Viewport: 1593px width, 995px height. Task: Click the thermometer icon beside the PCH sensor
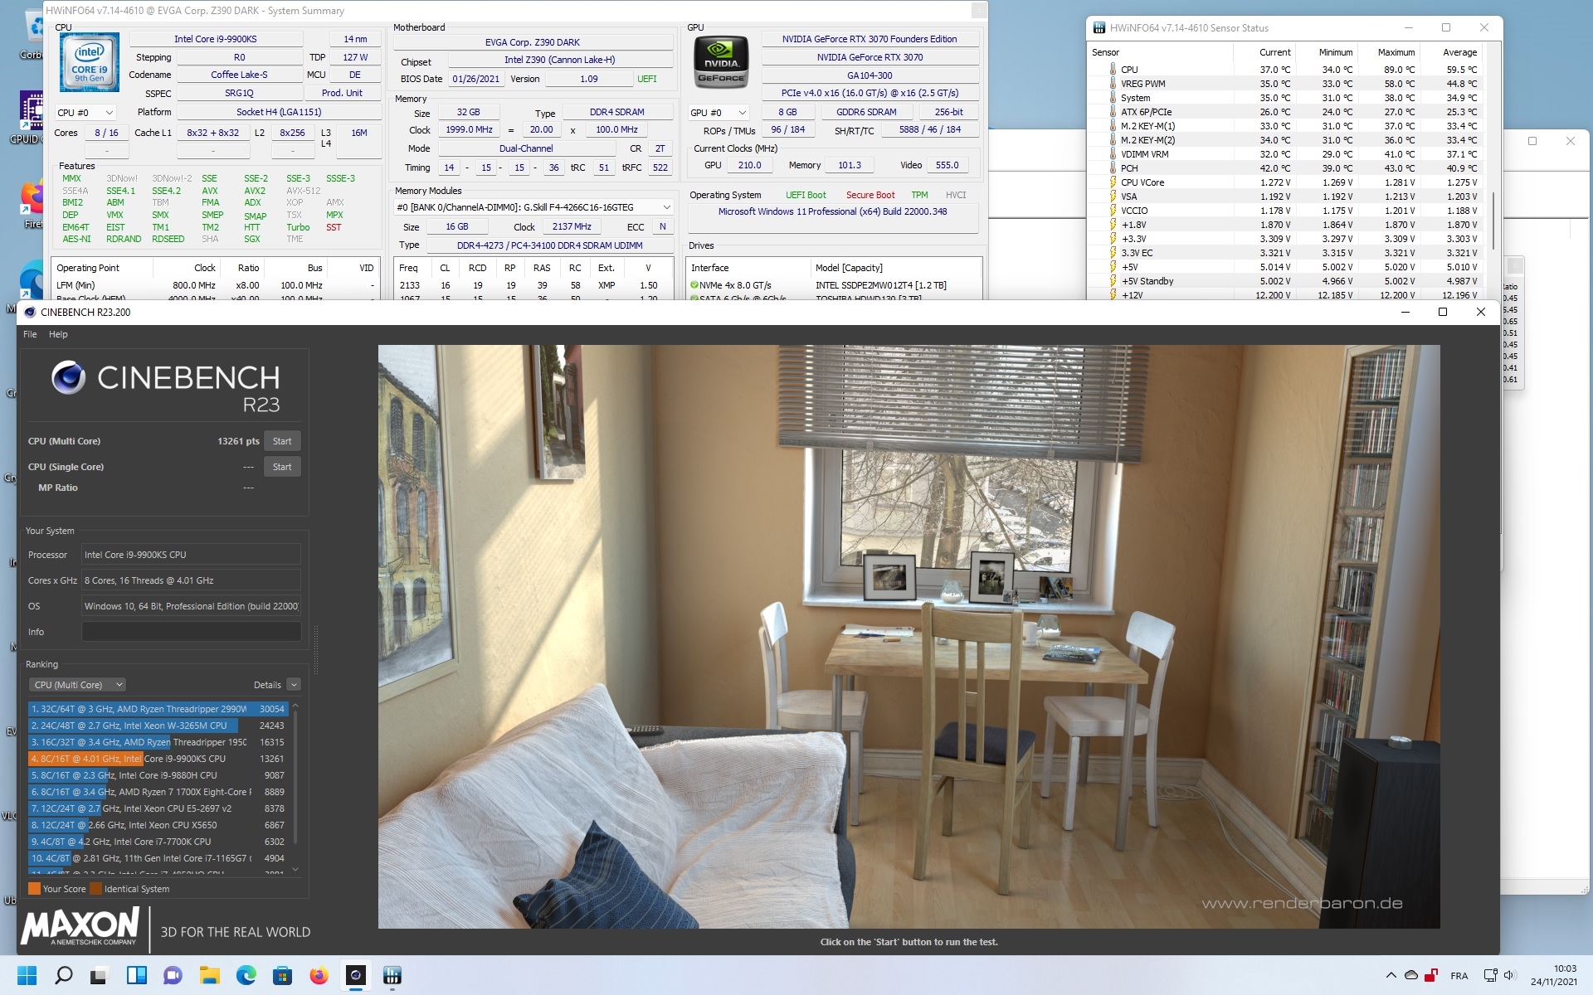click(1113, 168)
